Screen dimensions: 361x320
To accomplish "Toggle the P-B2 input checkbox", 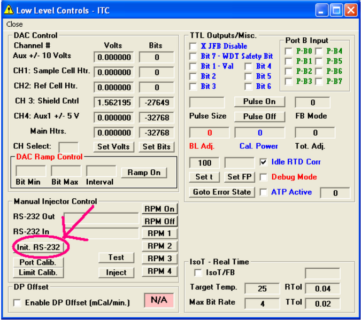I will [x=288, y=71].
